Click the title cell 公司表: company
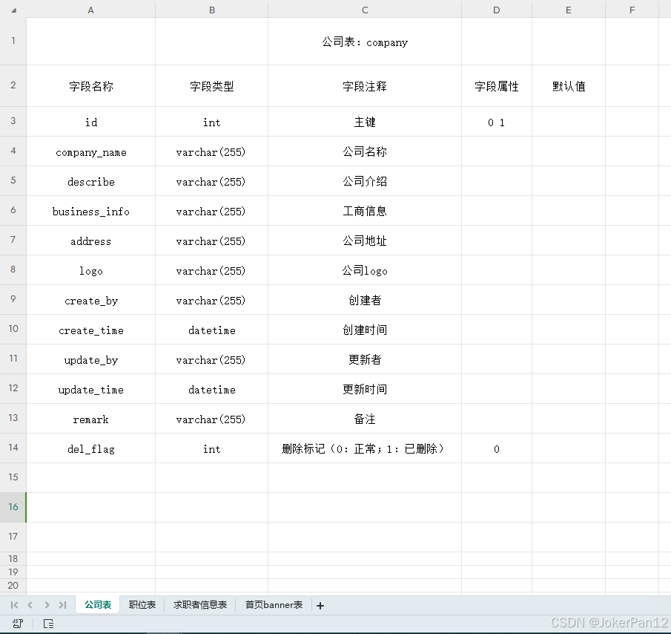The image size is (671, 634). tap(365, 42)
